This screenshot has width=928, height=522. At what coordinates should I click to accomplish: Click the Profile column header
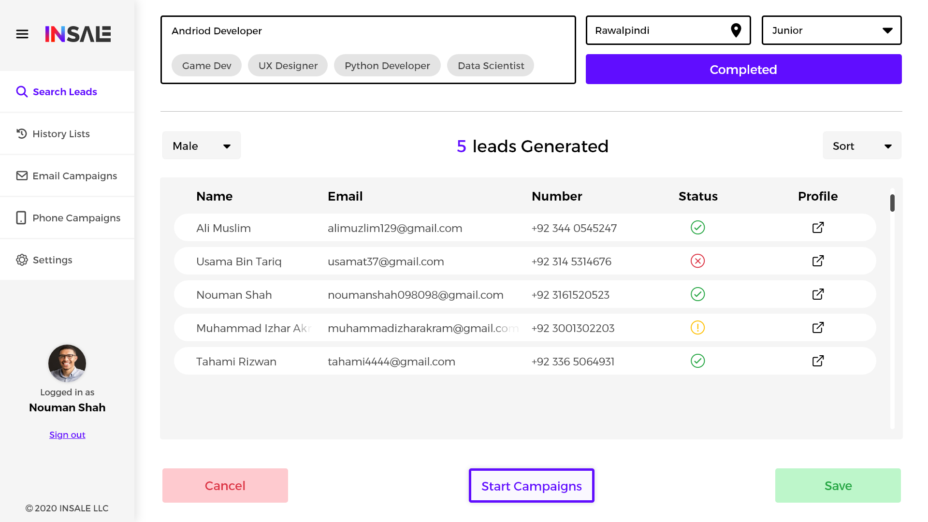(818, 196)
